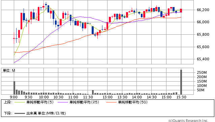Screen dimensions: 215x122
Task: Click the 9:00 opening volume bar
Action: point(14,88)
